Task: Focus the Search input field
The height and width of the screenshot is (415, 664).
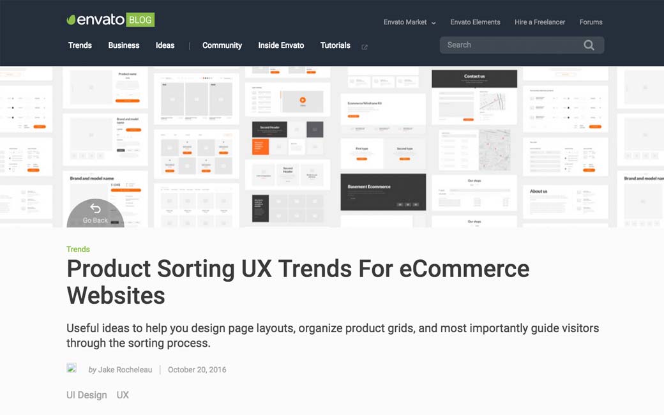Action: click(x=511, y=45)
